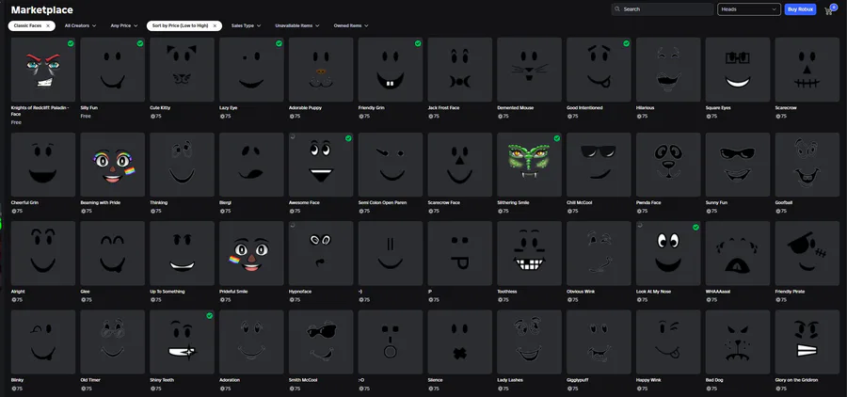Click into the Search input field
The height and width of the screenshot is (397, 847).
(663, 9)
